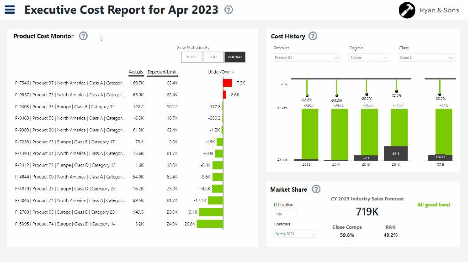Click the Expected/Limit column header
Viewport: 468px width, 262px height.
162,72
